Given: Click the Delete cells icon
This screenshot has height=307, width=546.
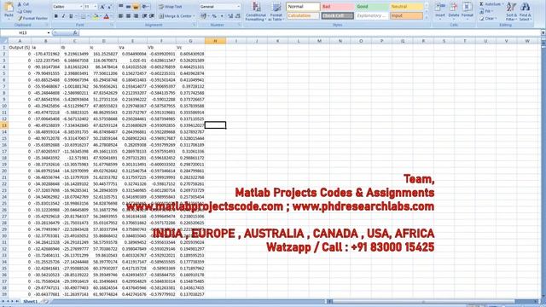Looking at the screenshot, I should (453, 7).
